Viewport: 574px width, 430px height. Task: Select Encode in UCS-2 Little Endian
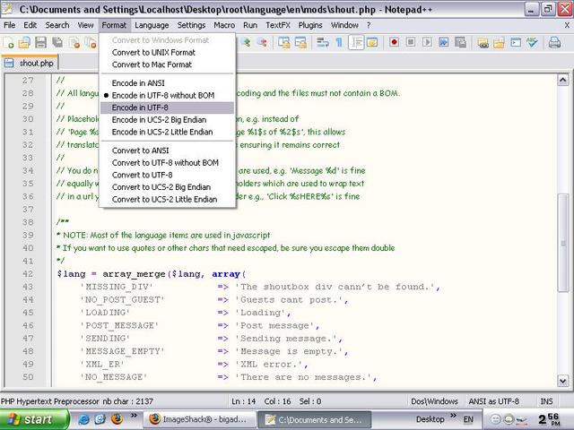point(167,132)
